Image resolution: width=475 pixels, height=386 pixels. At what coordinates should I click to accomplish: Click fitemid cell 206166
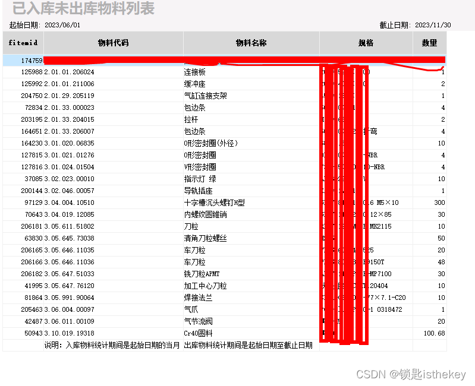[32, 262]
